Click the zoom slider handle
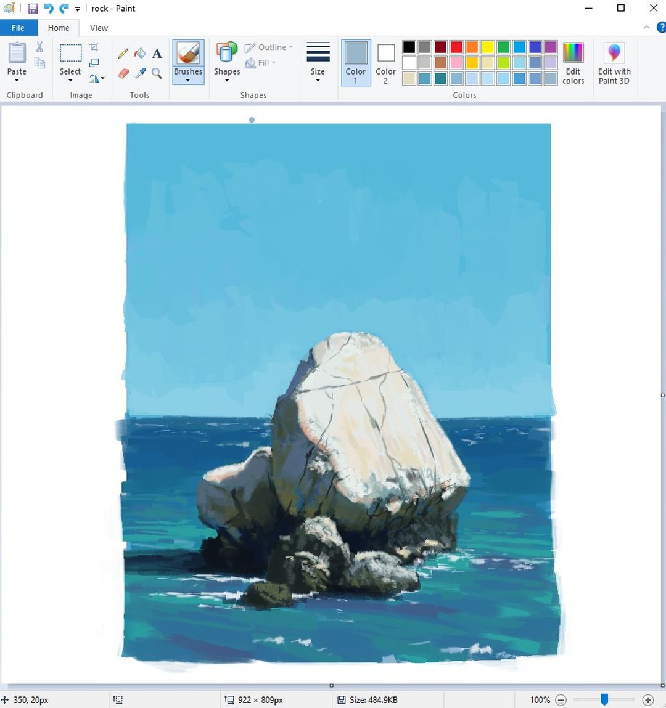The image size is (666, 708). 604,700
